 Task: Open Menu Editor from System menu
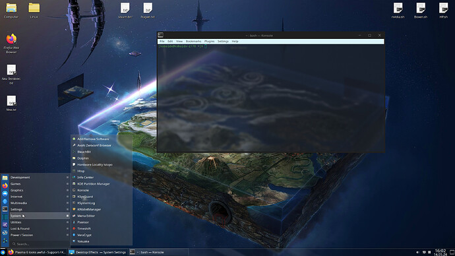pyautogui.click(x=102, y=216)
